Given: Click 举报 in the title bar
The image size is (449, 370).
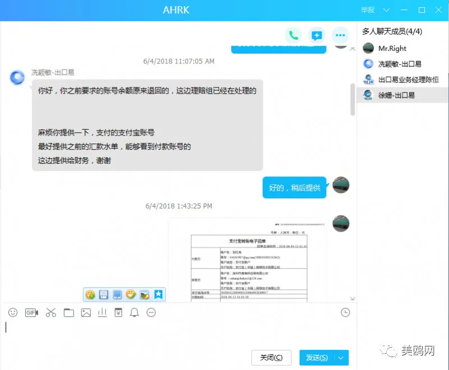Looking at the screenshot, I should [368, 10].
